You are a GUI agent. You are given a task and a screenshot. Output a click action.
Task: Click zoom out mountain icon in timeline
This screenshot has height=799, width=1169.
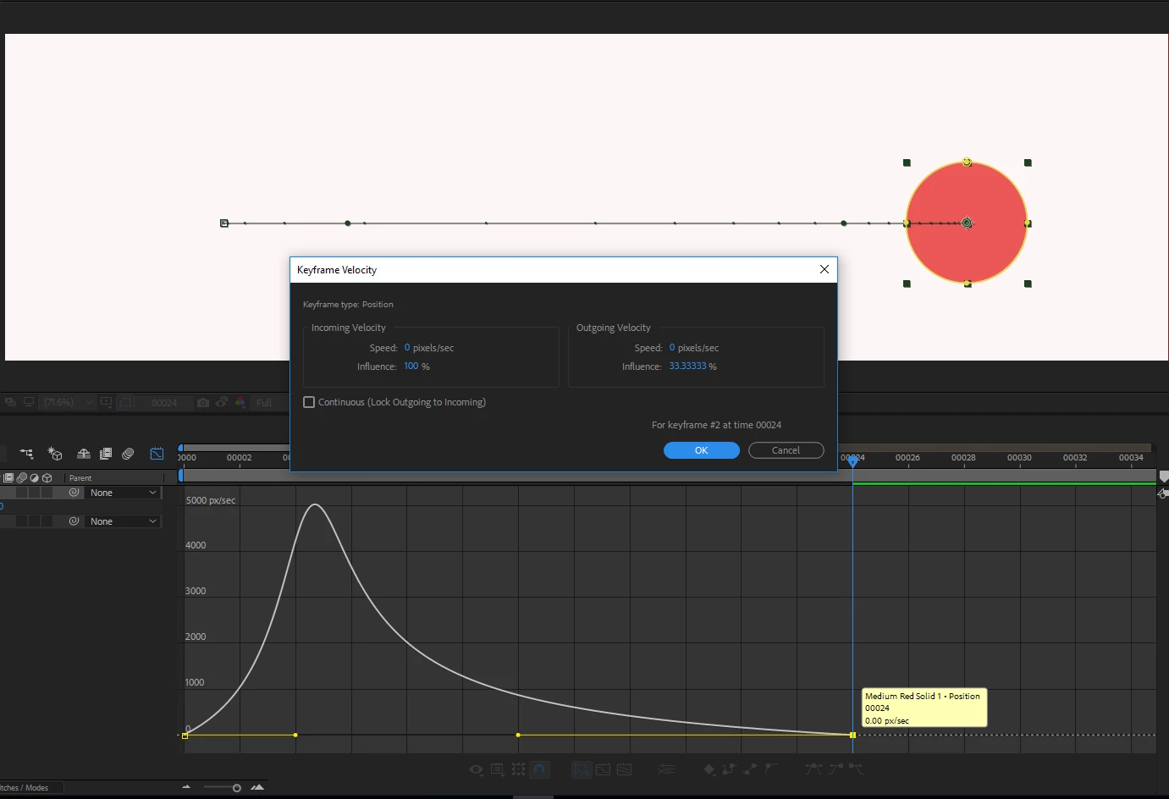(186, 788)
